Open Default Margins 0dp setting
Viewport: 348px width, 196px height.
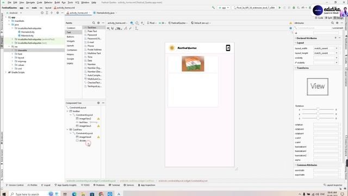click(x=119, y=28)
